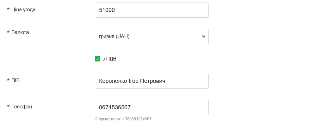This screenshot has width=309, height=127.
Task: Click the 51000 value text
Action: (x=107, y=10)
